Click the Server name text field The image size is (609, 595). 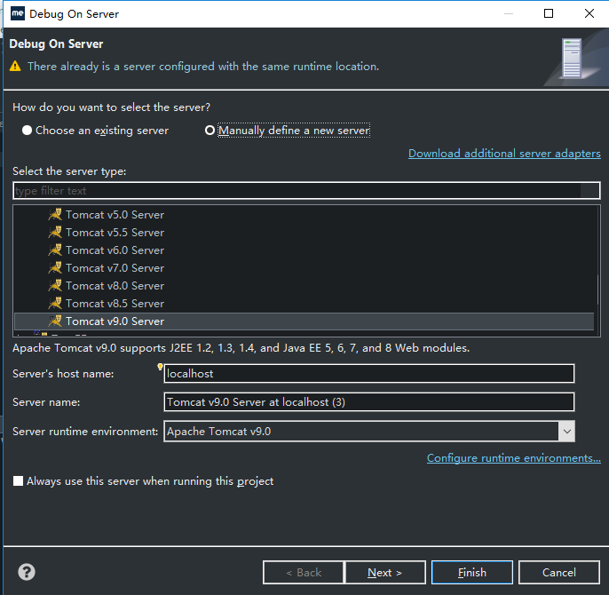[369, 402]
